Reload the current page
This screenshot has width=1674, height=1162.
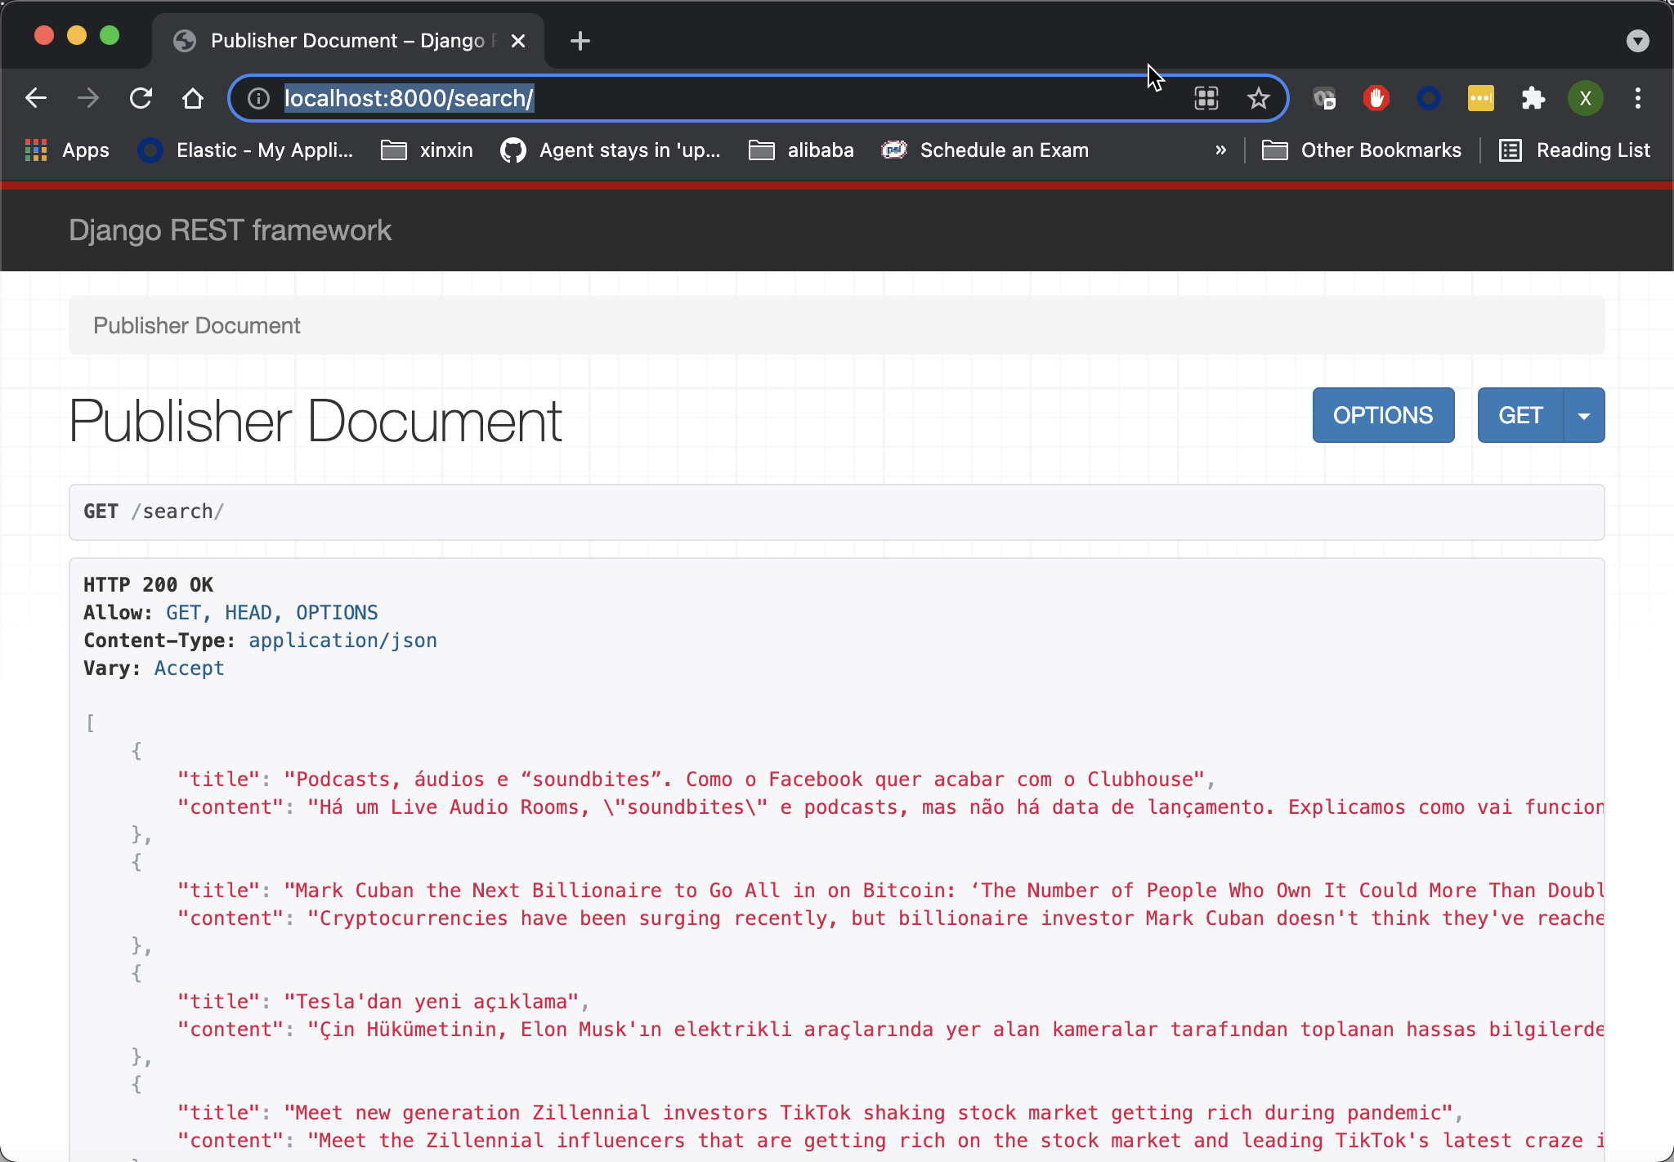(x=141, y=98)
